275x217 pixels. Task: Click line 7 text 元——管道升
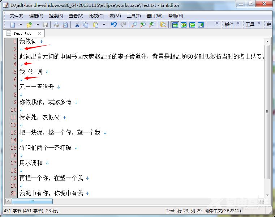click(36, 87)
